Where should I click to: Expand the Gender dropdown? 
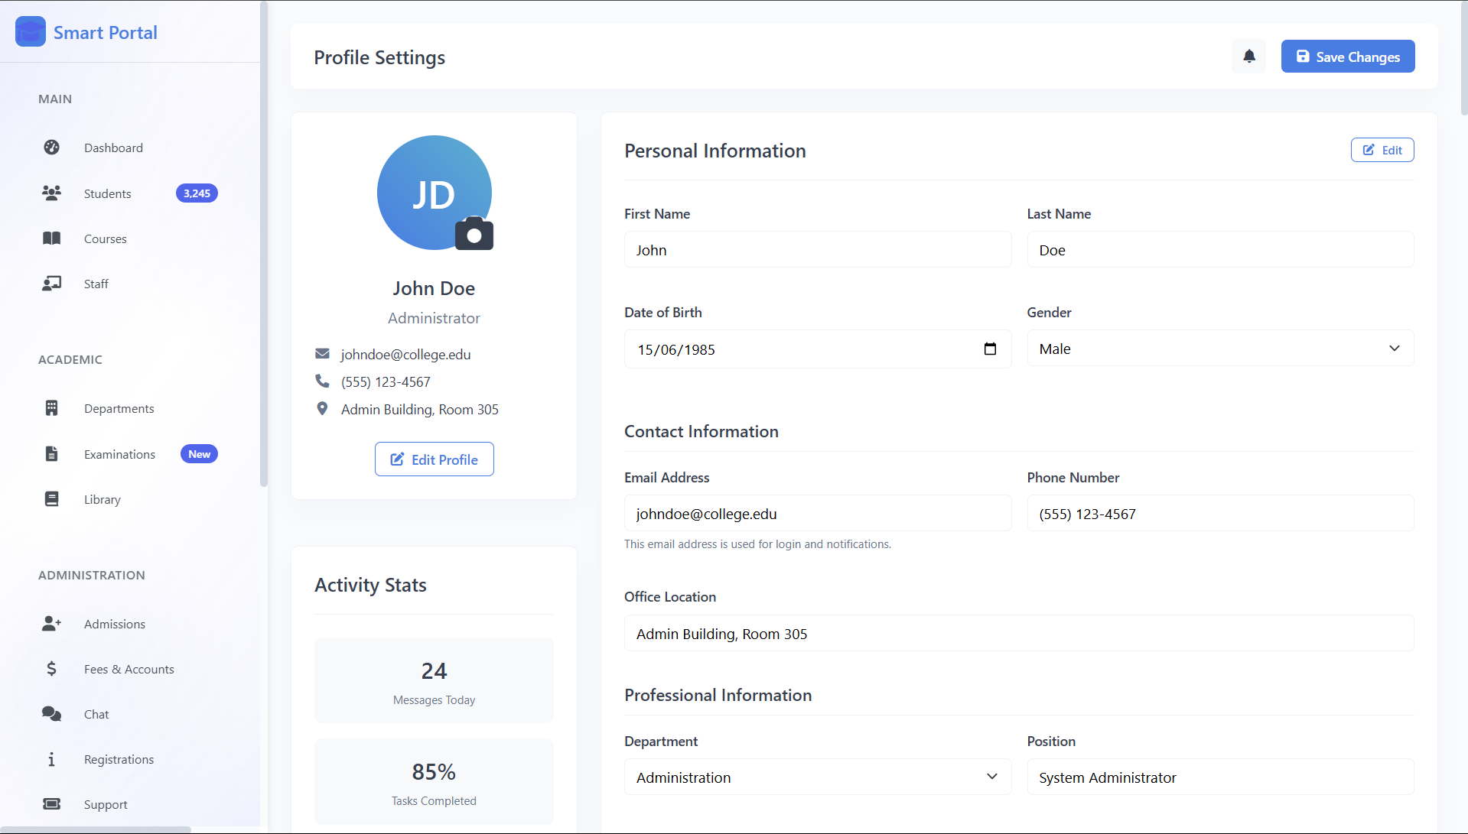[1219, 349]
